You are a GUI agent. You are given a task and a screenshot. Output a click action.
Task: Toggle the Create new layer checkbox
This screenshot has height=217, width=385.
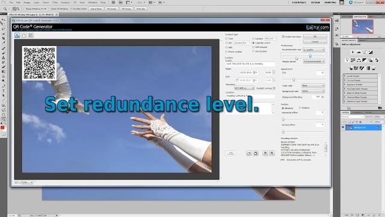283,37
